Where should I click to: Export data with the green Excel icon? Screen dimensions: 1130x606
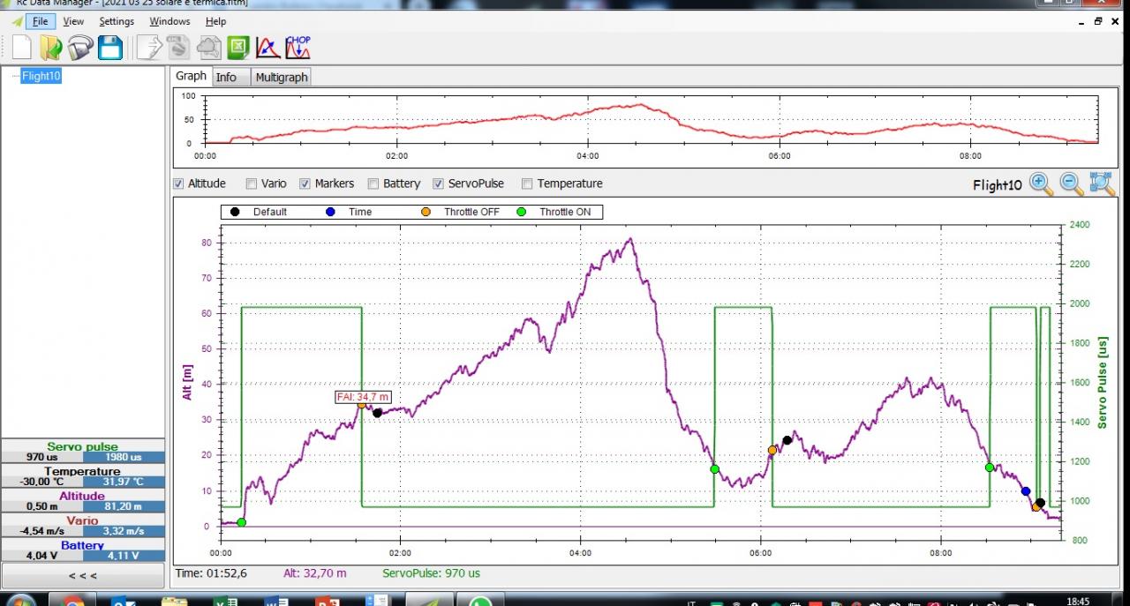tap(238, 48)
